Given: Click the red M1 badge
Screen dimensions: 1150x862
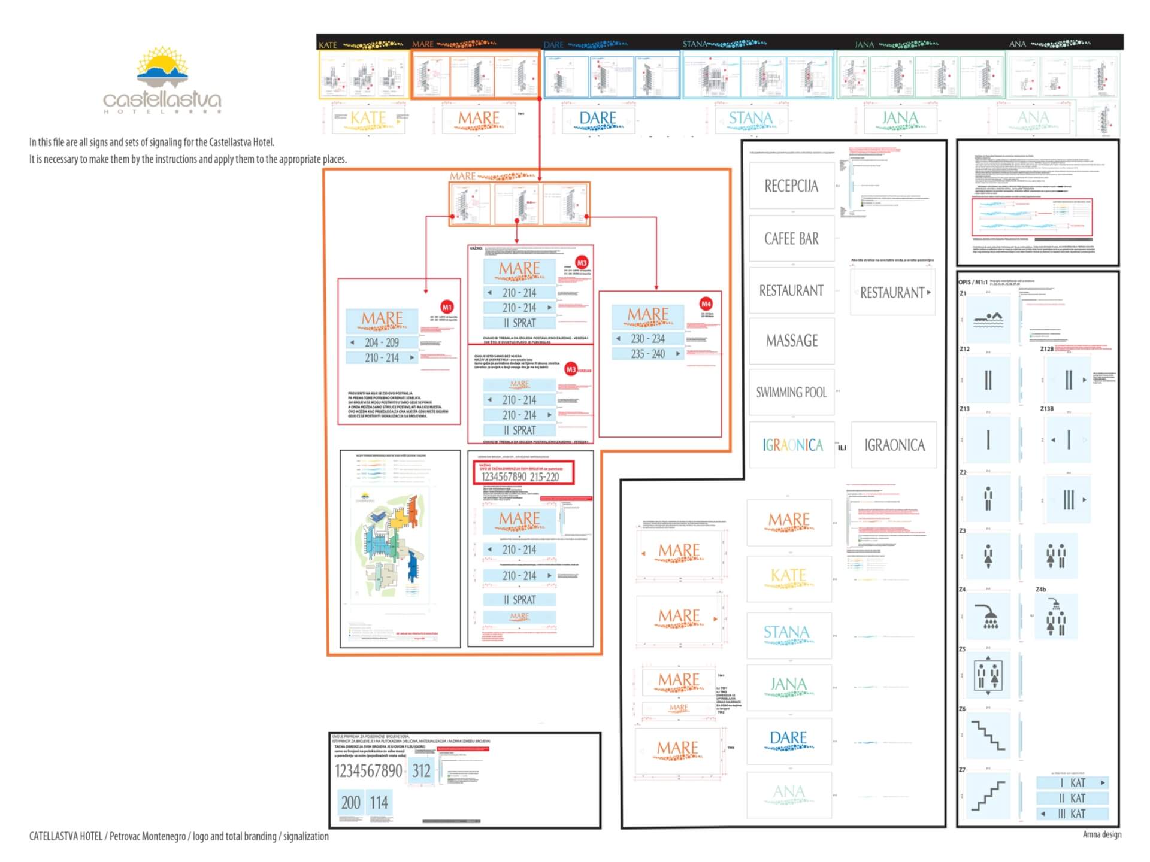Looking at the screenshot, I should (x=446, y=307).
